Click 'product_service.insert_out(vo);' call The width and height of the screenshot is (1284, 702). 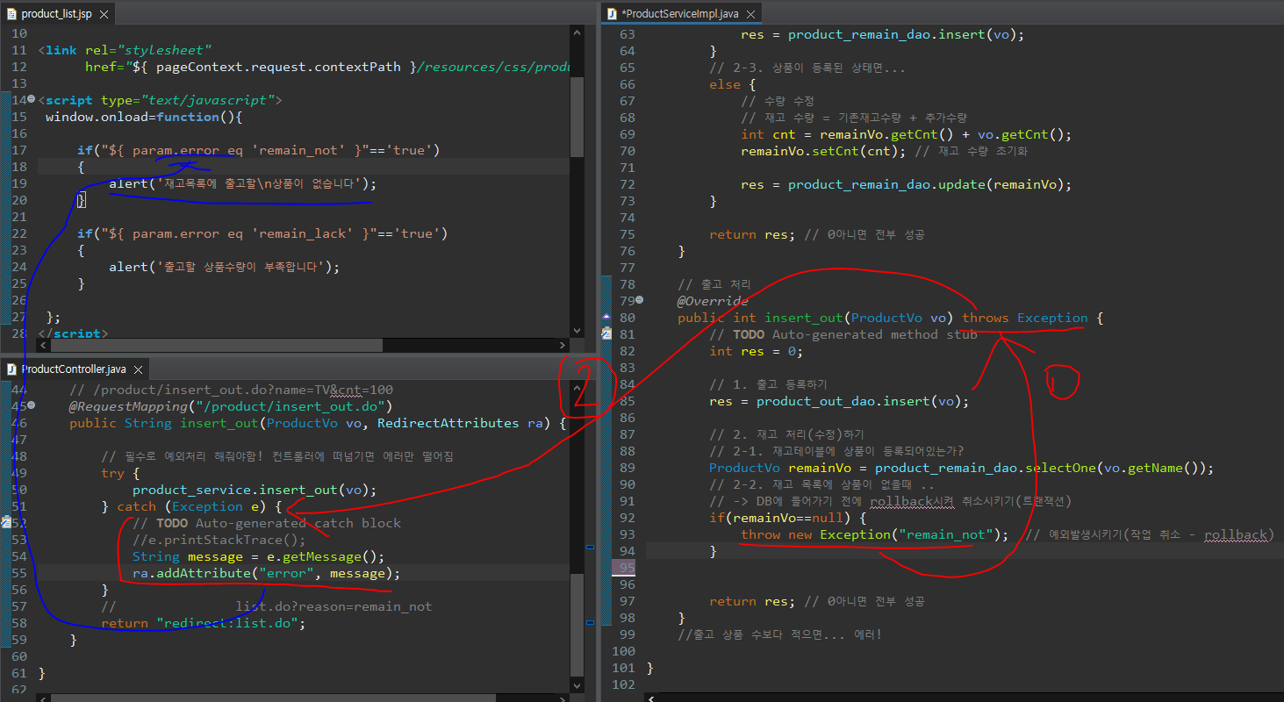pos(255,490)
